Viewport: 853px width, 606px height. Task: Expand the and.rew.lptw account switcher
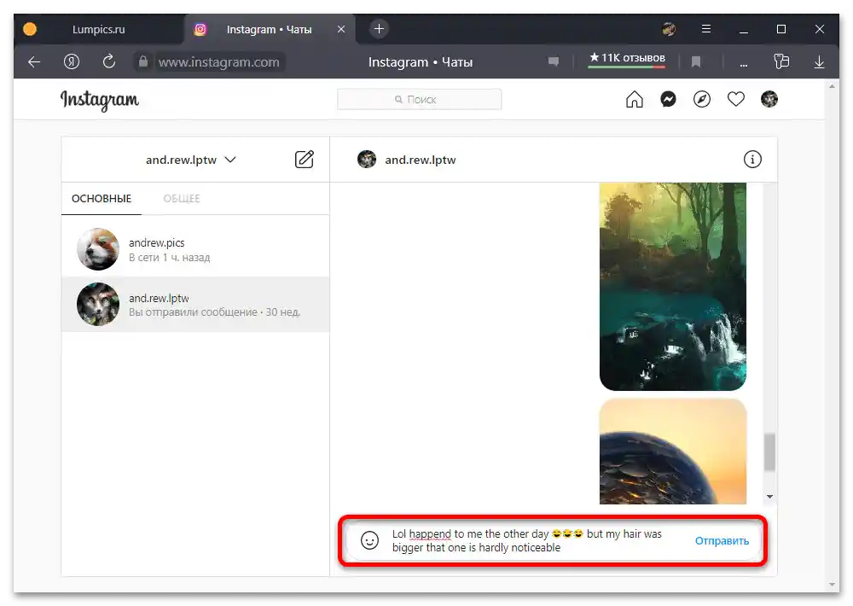190,160
